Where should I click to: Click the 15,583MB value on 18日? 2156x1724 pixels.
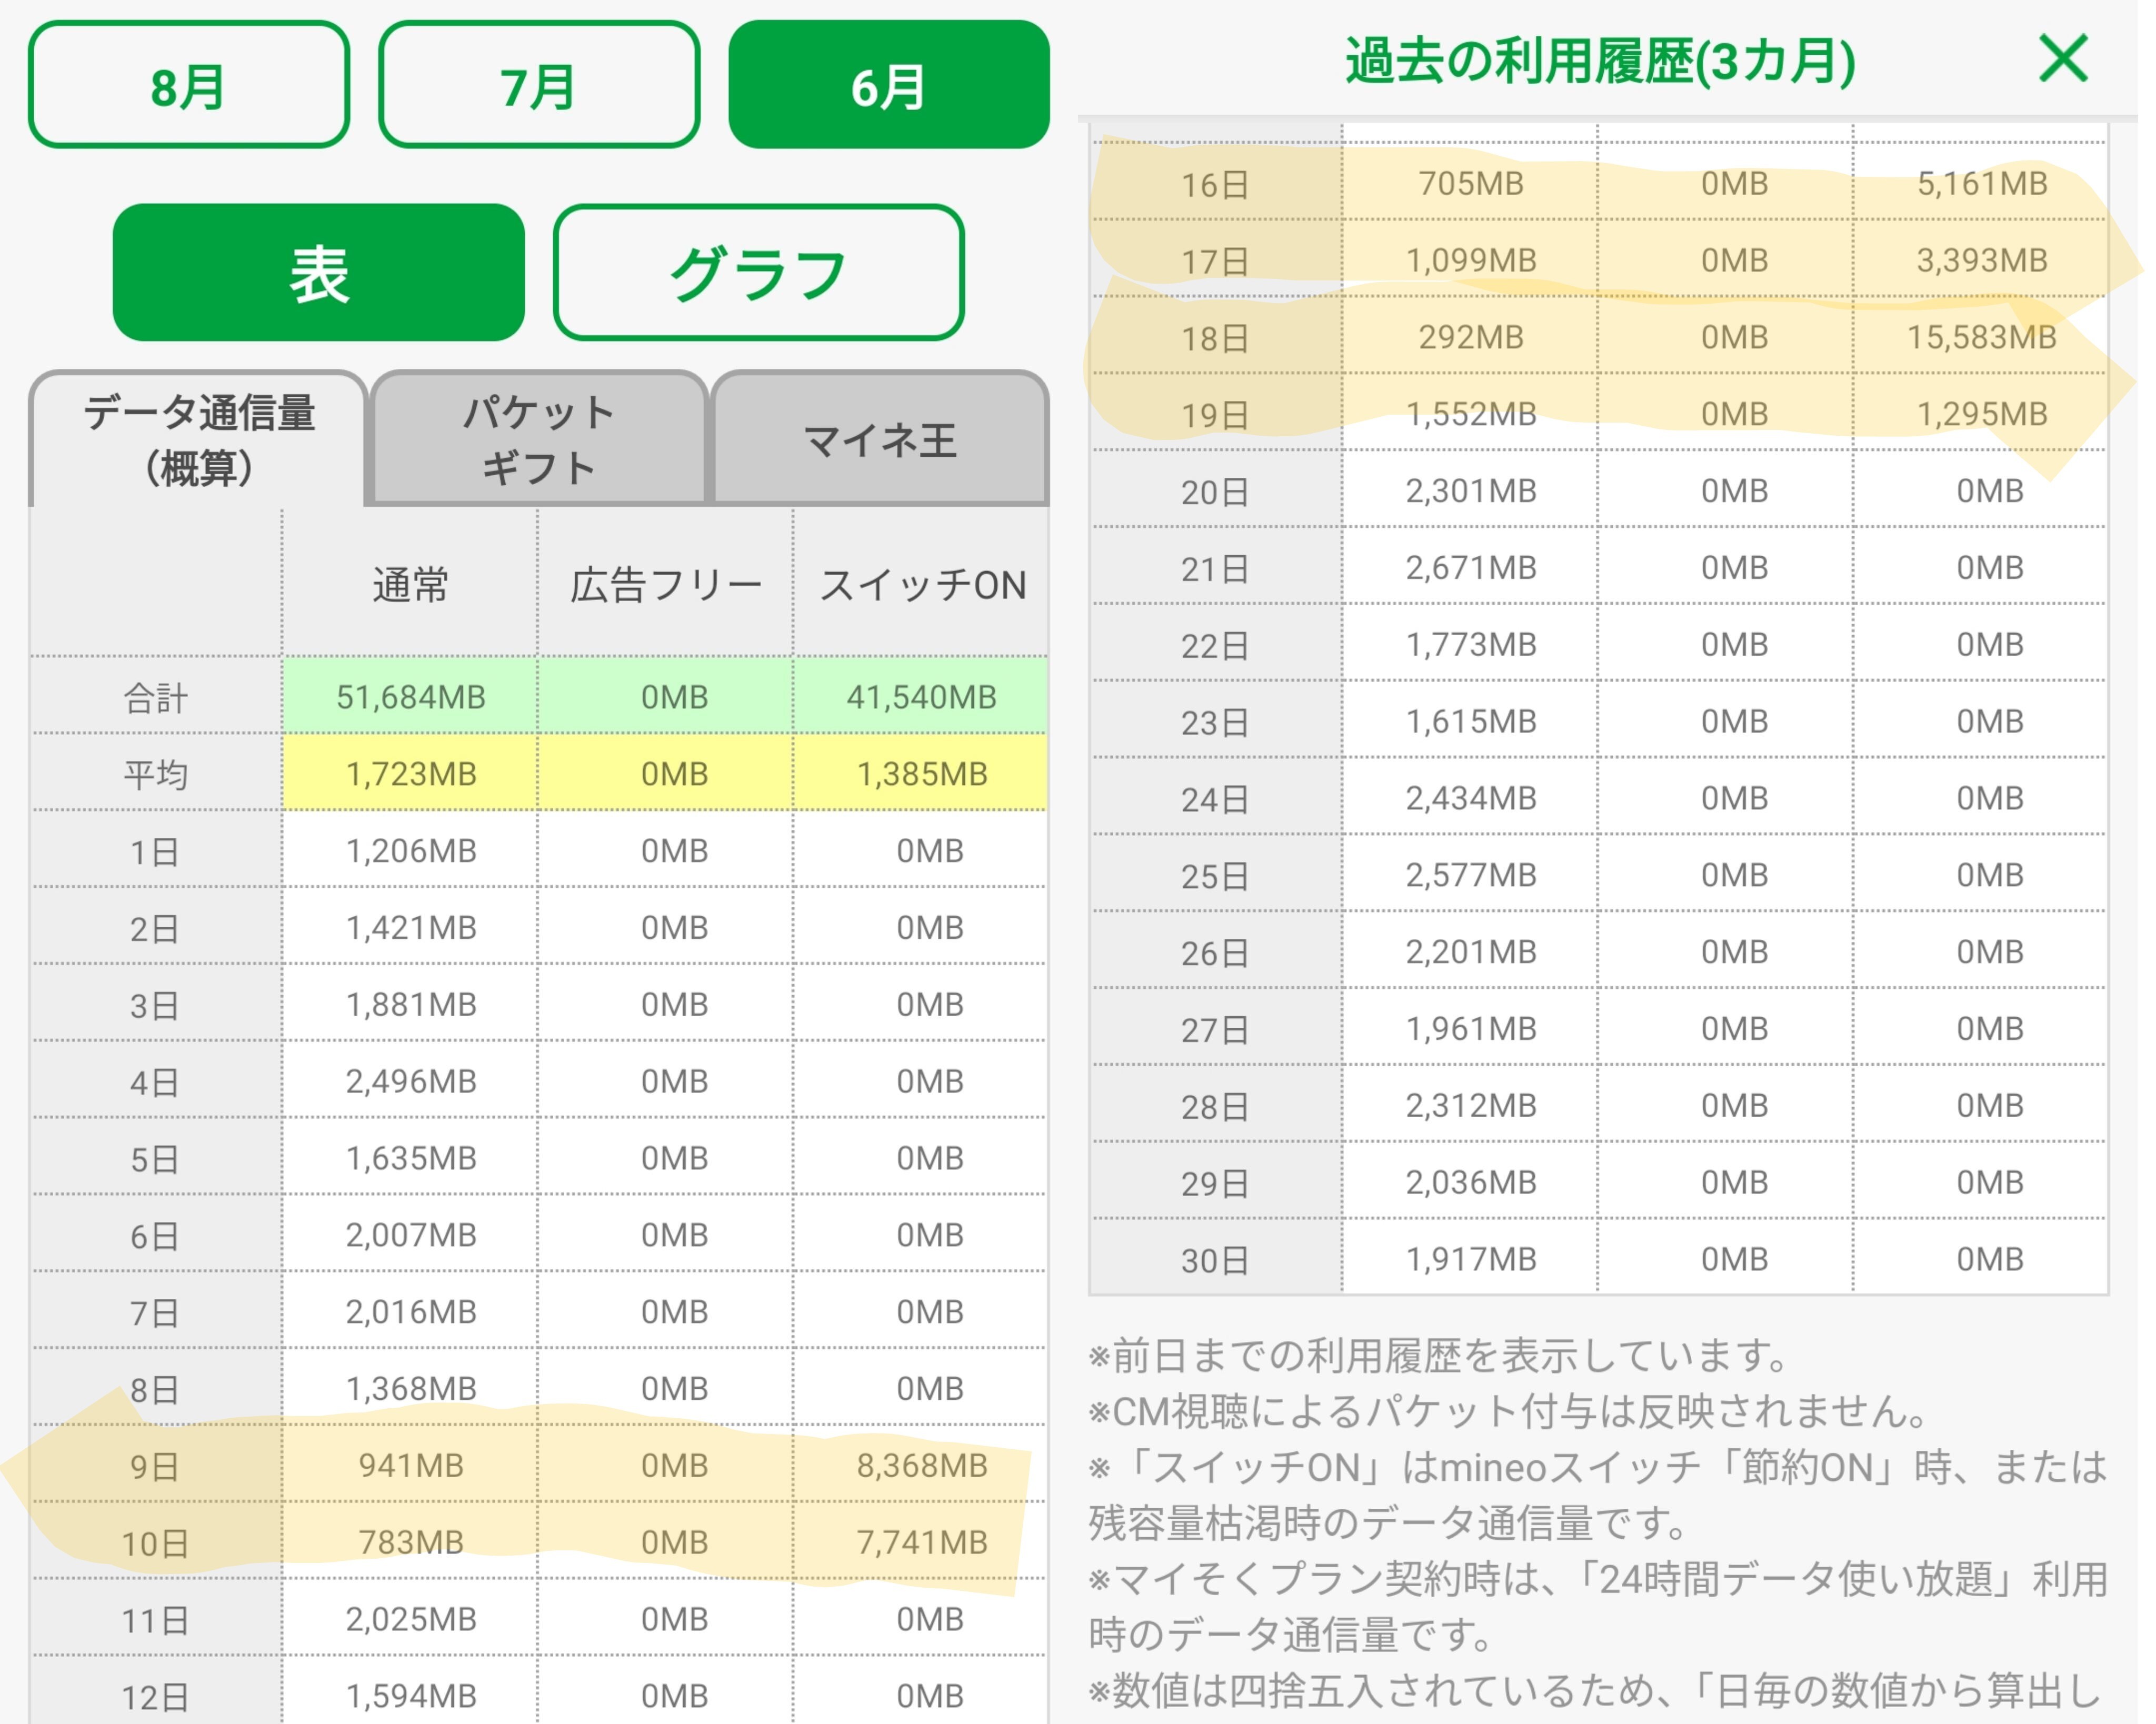pyautogui.click(x=1981, y=338)
